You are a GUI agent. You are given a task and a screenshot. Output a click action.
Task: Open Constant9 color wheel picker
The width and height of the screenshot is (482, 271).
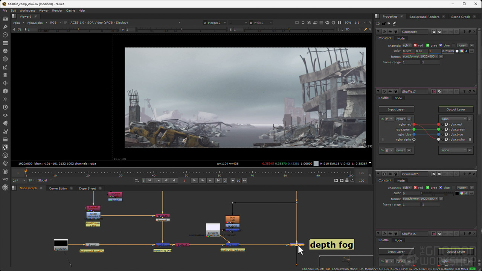[462, 51]
